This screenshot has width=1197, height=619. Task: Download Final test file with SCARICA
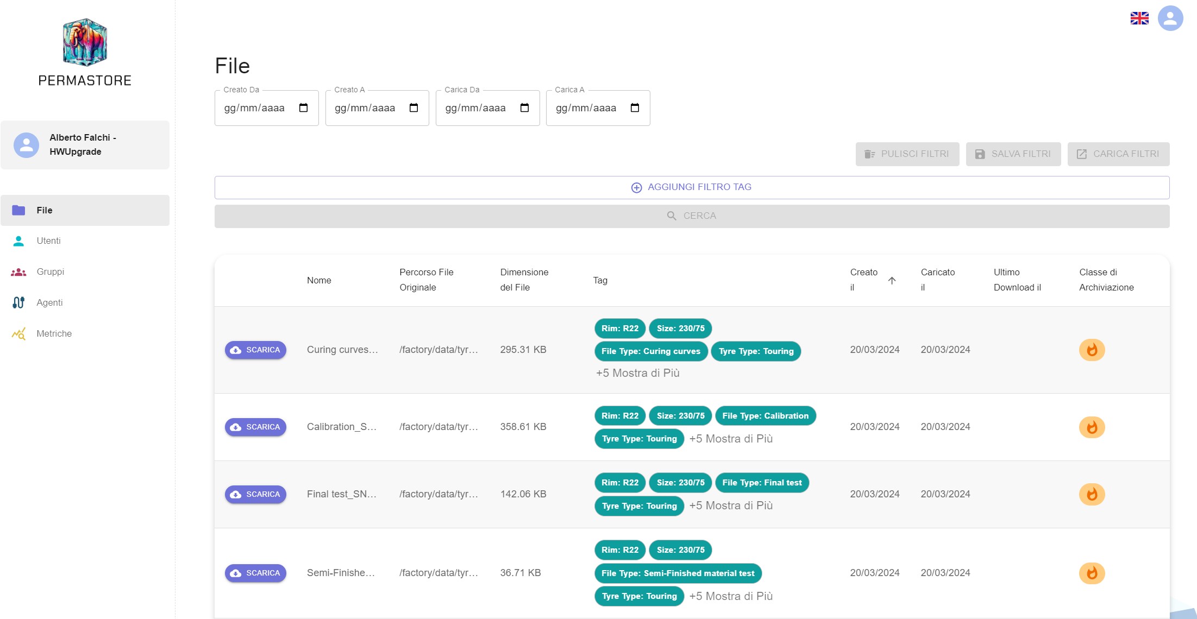255,494
